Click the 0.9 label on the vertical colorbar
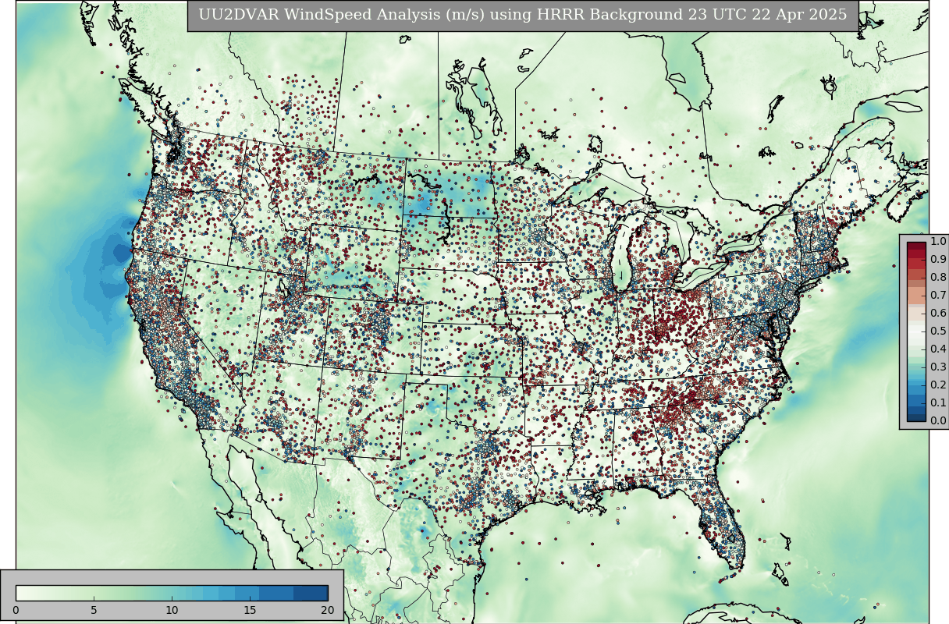The image size is (949, 624). pos(938,259)
